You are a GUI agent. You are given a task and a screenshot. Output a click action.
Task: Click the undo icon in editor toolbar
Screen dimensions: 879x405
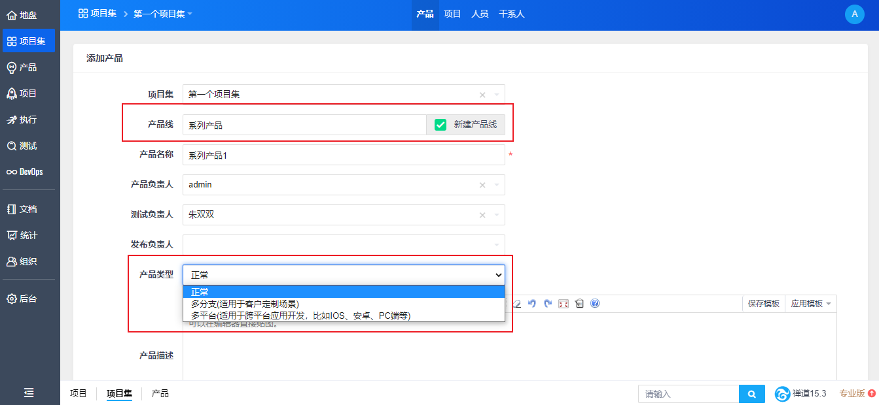[532, 304]
